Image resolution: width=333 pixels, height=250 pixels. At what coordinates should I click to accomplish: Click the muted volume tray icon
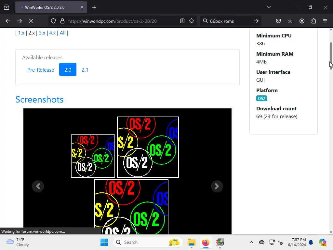click(x=280, y=242)
